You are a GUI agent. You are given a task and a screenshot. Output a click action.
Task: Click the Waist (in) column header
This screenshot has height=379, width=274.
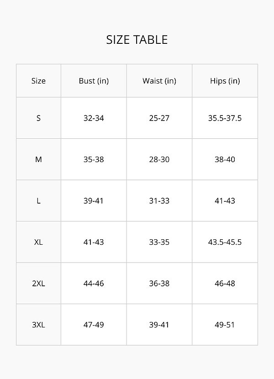(x=159, y=81)
